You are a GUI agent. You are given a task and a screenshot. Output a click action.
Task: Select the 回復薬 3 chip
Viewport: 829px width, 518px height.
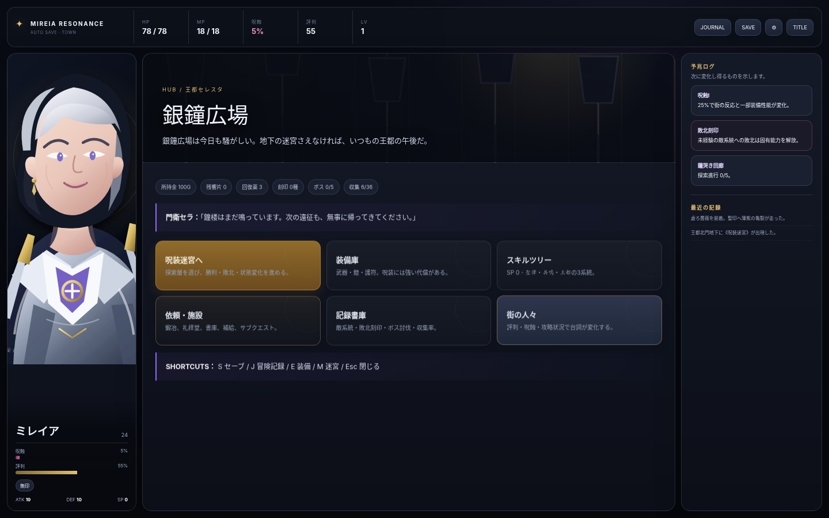tap(252, 187)
